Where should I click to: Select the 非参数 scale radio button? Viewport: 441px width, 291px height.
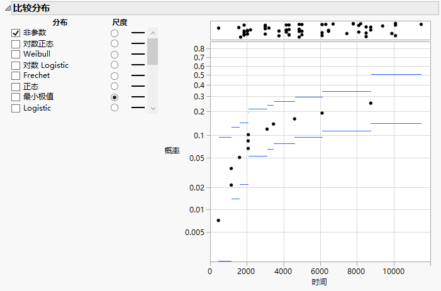point(114,33)
